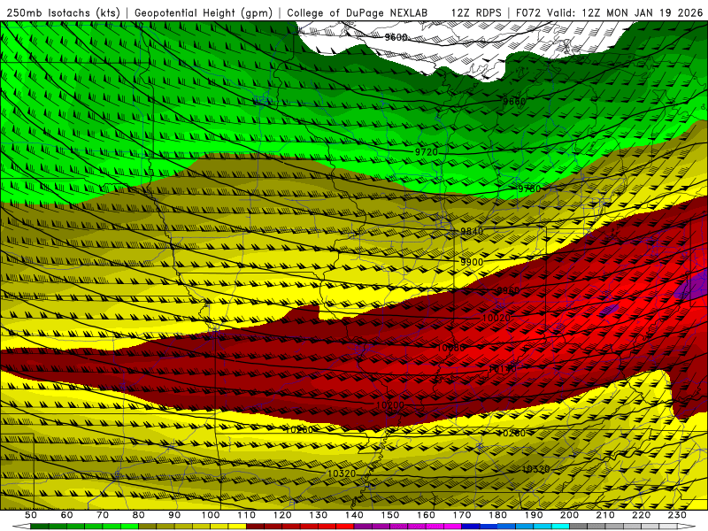Click the 9600 height contour label

tap(396, 37)
